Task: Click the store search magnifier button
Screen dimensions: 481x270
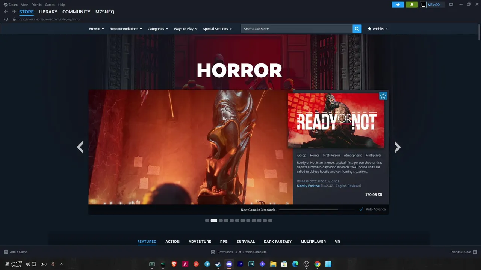Action: [x=357, y=29]
